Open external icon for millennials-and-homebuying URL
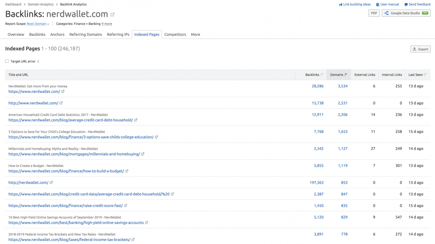Viewport: 435px width, 244px height. click(x=143, y=154)
